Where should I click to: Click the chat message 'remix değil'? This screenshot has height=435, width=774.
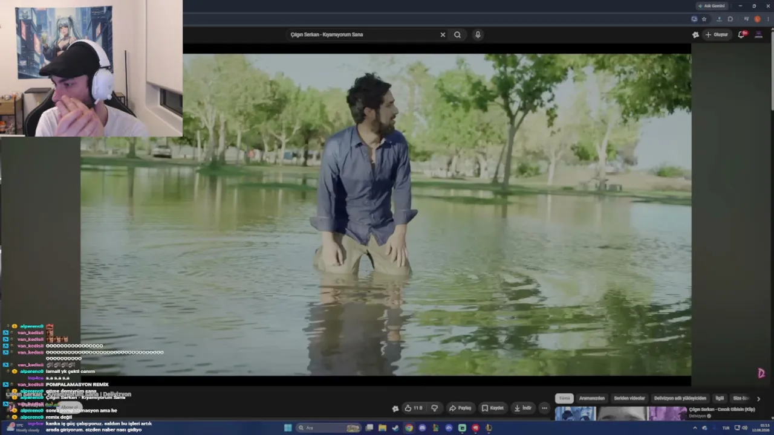click(x=59, y=417)
